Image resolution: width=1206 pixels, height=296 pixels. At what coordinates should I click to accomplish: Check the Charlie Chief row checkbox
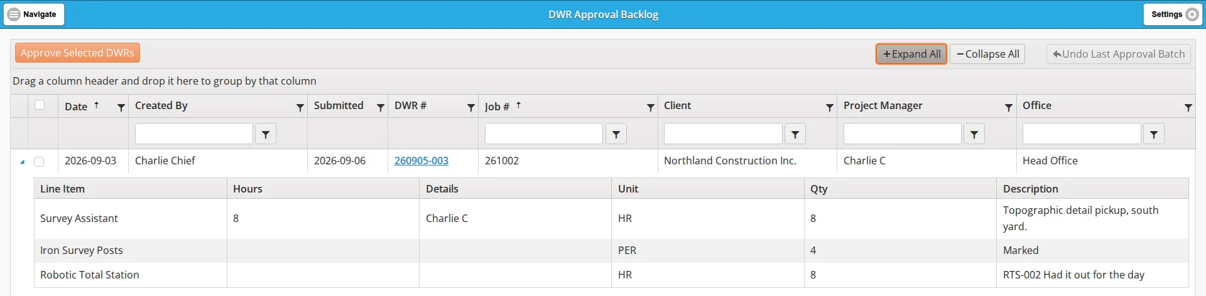tap(39, 161)
